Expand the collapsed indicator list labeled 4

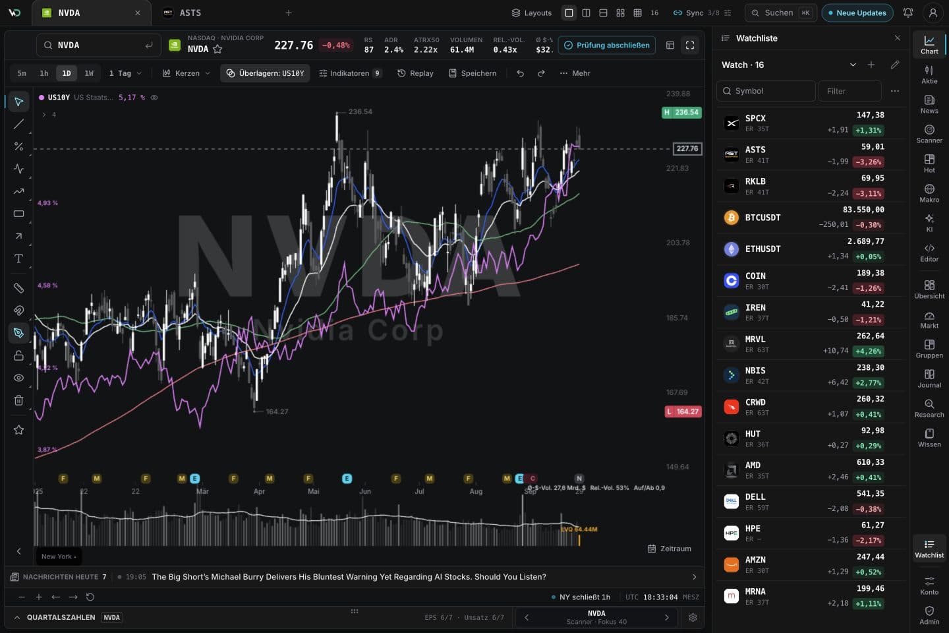(49, 115)
